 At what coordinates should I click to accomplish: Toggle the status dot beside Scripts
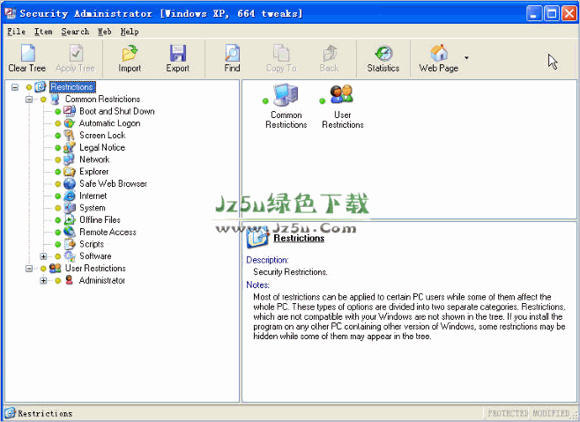[57, 244]
